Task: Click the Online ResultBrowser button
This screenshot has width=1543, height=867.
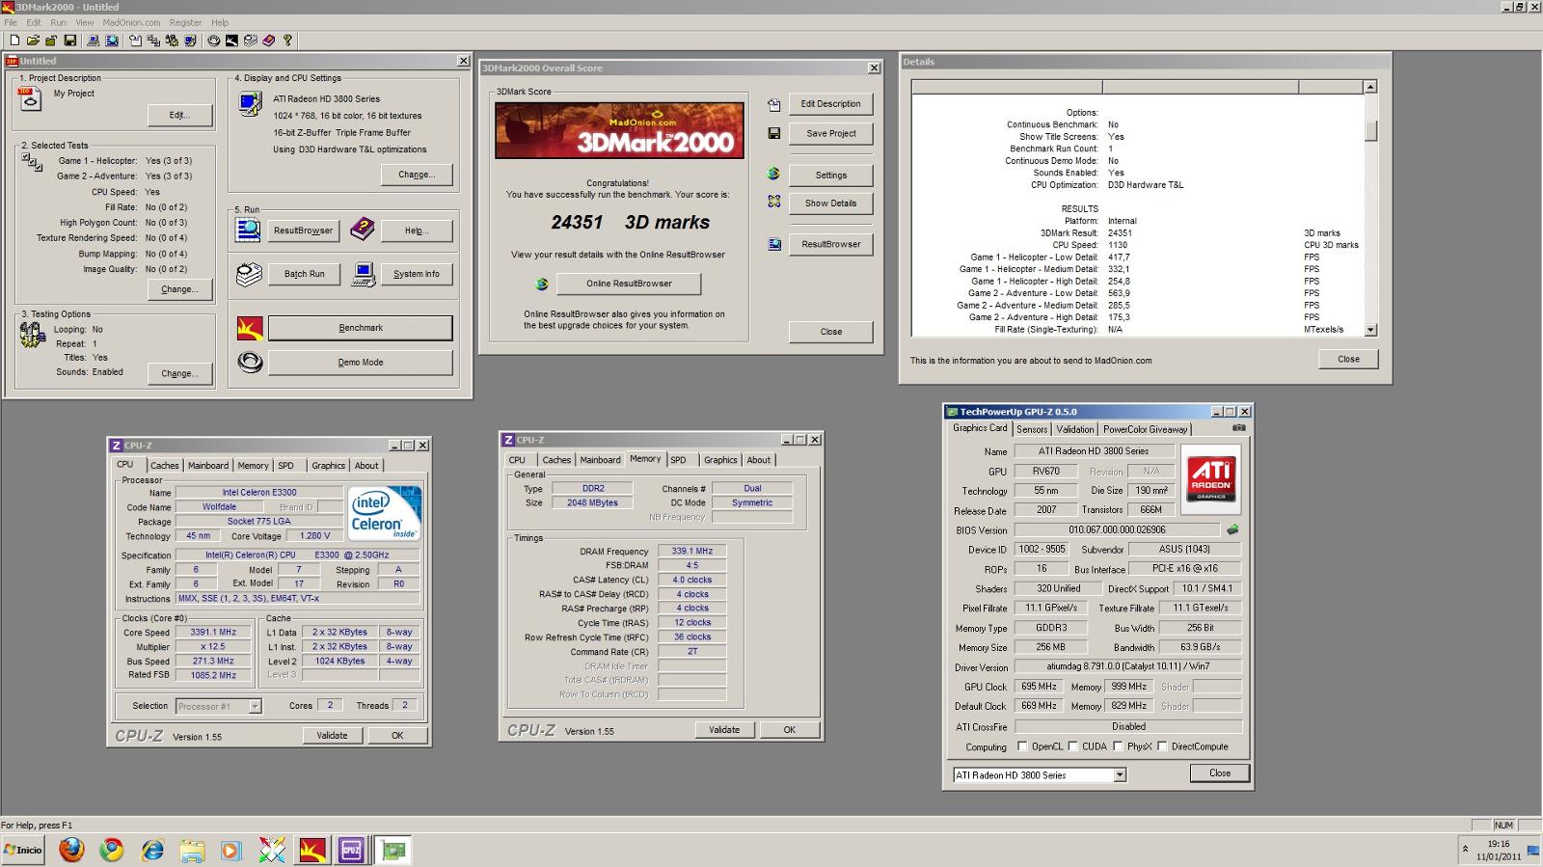Action: (x=629, y=284)
